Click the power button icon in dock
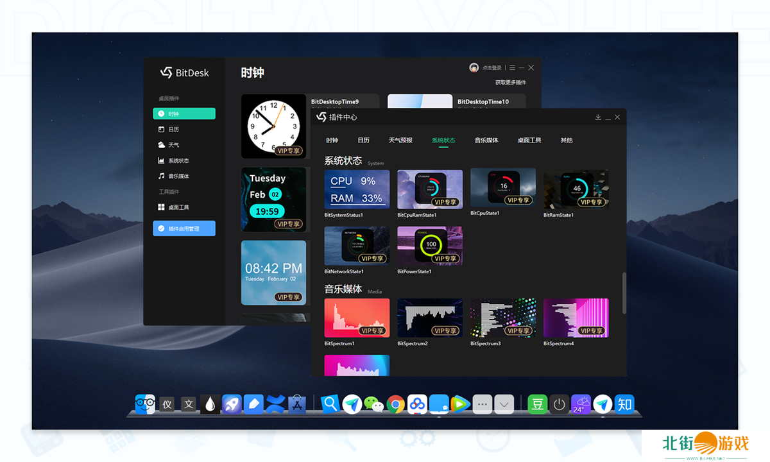Screen dimensions: 770x462 click(560, 404)
